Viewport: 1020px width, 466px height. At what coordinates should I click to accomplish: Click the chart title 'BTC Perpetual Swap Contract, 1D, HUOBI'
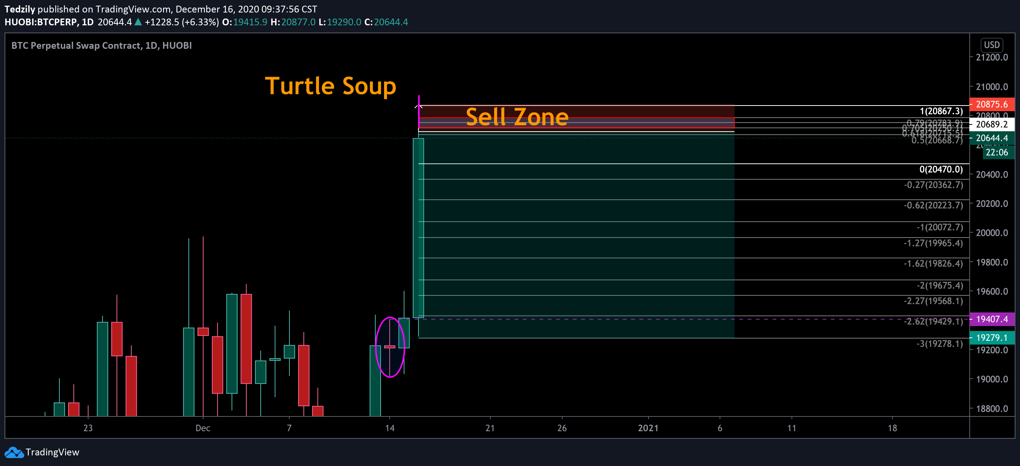coord(101,45)
